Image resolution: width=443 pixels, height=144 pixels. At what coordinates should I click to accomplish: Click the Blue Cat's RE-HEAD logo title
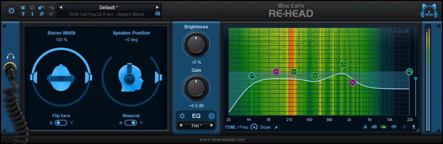[x=291, y=10]
